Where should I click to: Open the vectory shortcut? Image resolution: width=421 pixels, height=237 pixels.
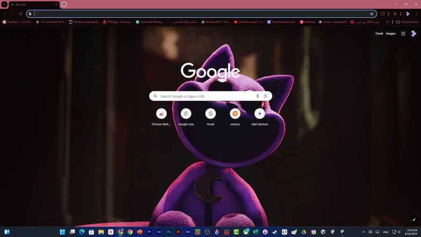click(235, 117)
